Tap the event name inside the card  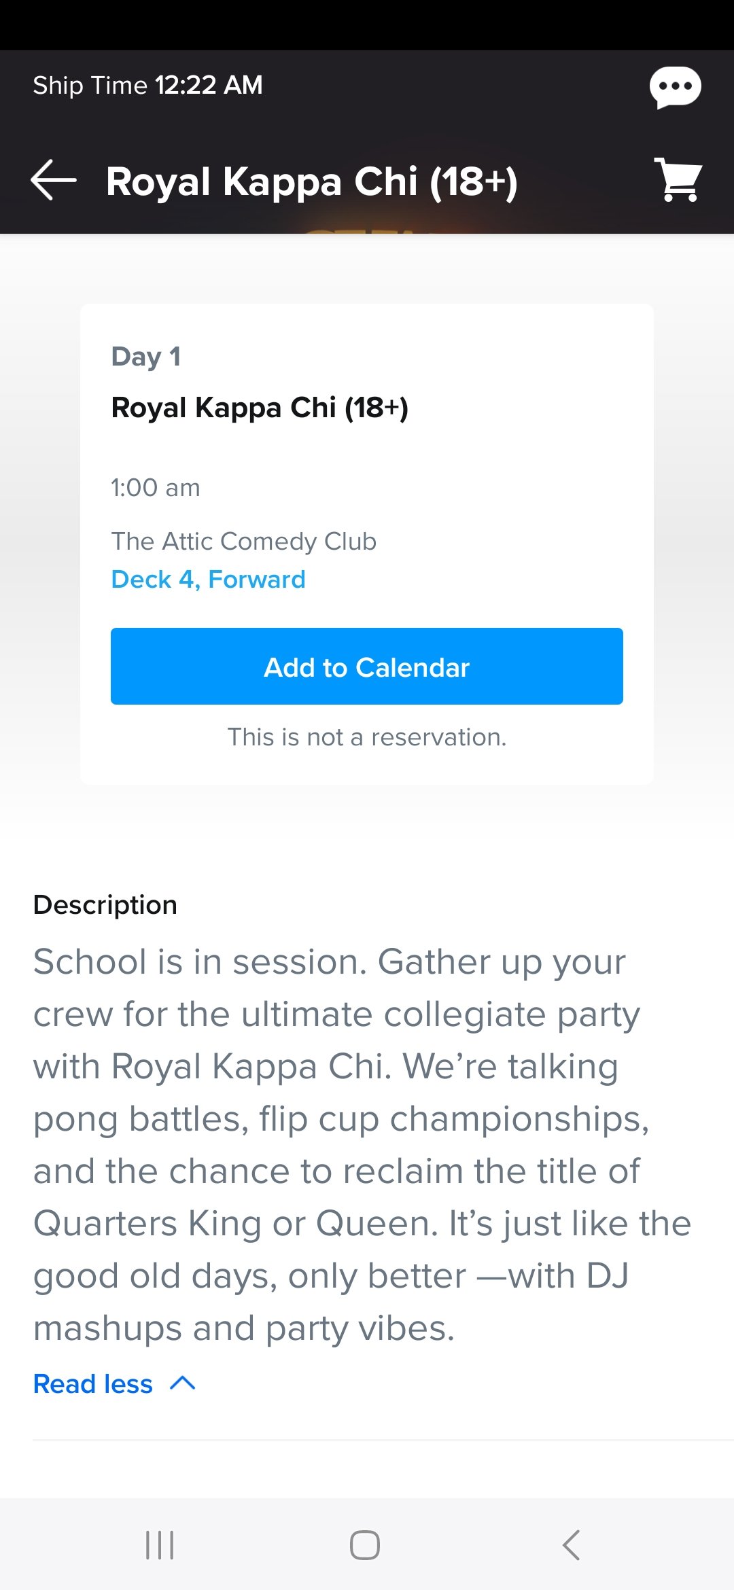coord(260,408)
